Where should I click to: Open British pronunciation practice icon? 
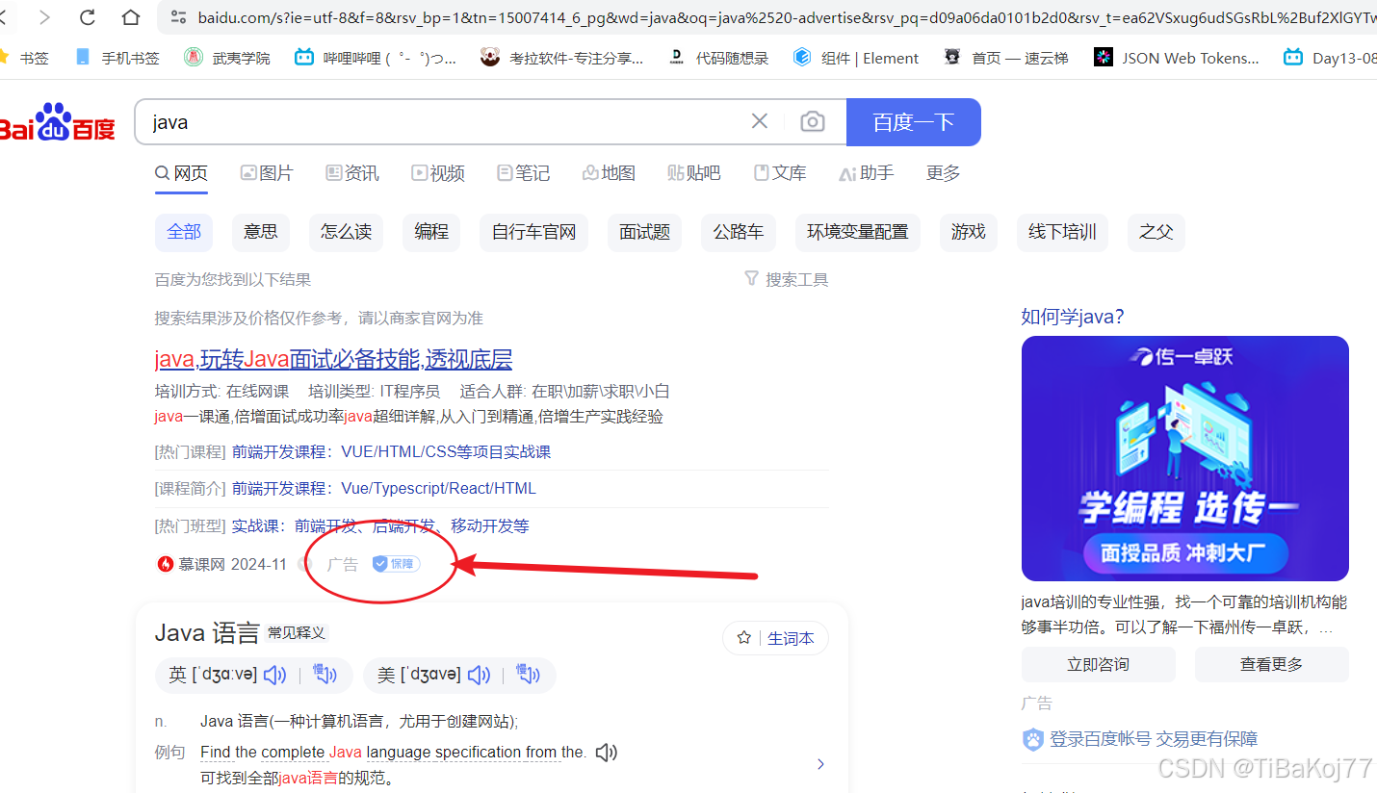[325, 675]
